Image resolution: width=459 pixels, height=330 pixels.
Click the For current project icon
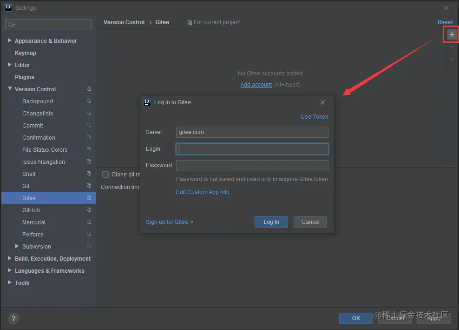click(190, 23)
